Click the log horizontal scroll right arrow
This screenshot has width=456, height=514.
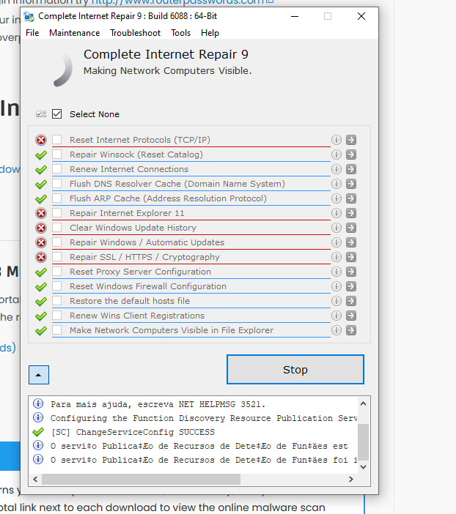point(351,480)
